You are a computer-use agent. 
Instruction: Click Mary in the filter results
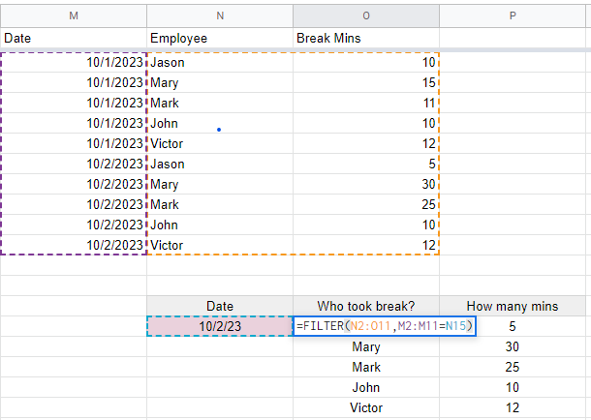[x=366, y=346]
